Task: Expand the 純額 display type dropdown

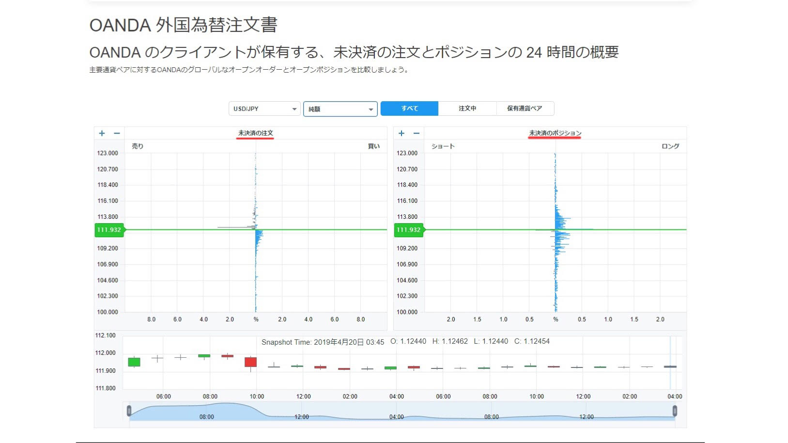Action: [340, 109]
